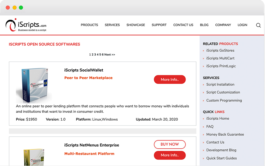Click Platform: Linux,Windows text

pyautogui.click(x=97, y=119)
